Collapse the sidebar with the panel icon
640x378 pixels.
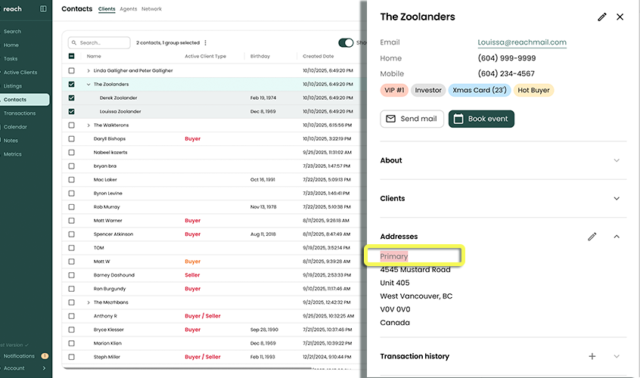click(x=43, y=9)
